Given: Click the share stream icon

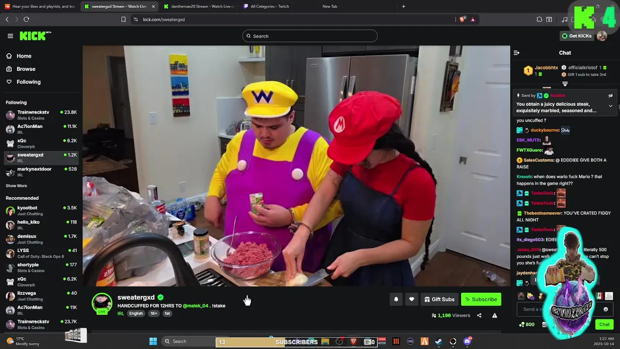Looking at the screenshot, I should point(479,316).
